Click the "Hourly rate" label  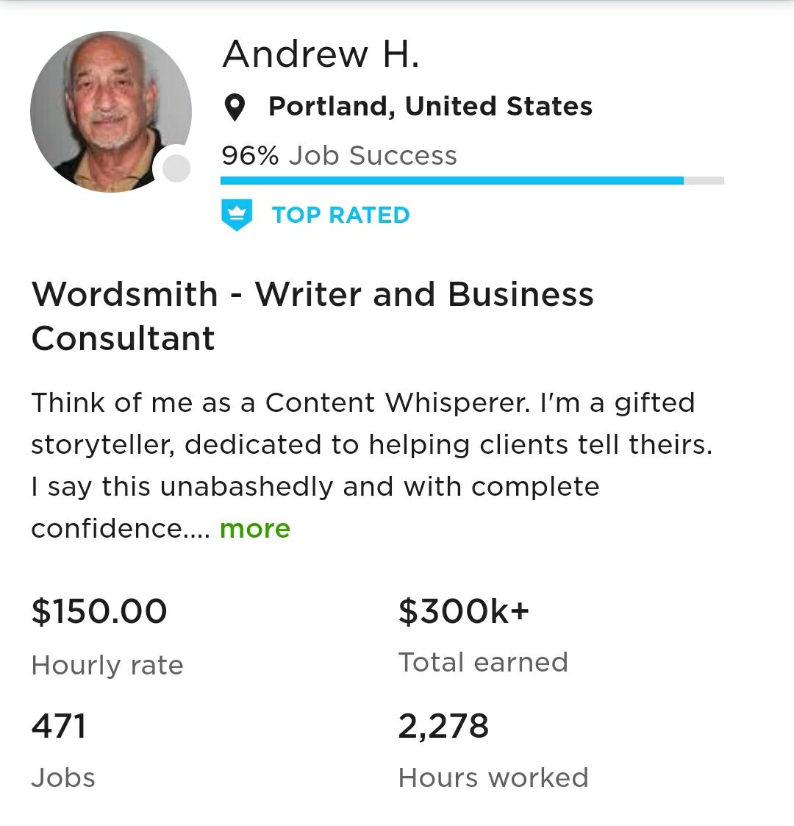pos(107,665)
